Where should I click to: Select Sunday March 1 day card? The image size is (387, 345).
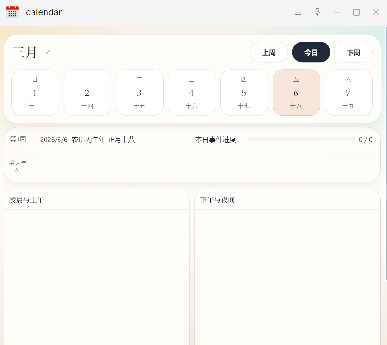tap(35, 93)
